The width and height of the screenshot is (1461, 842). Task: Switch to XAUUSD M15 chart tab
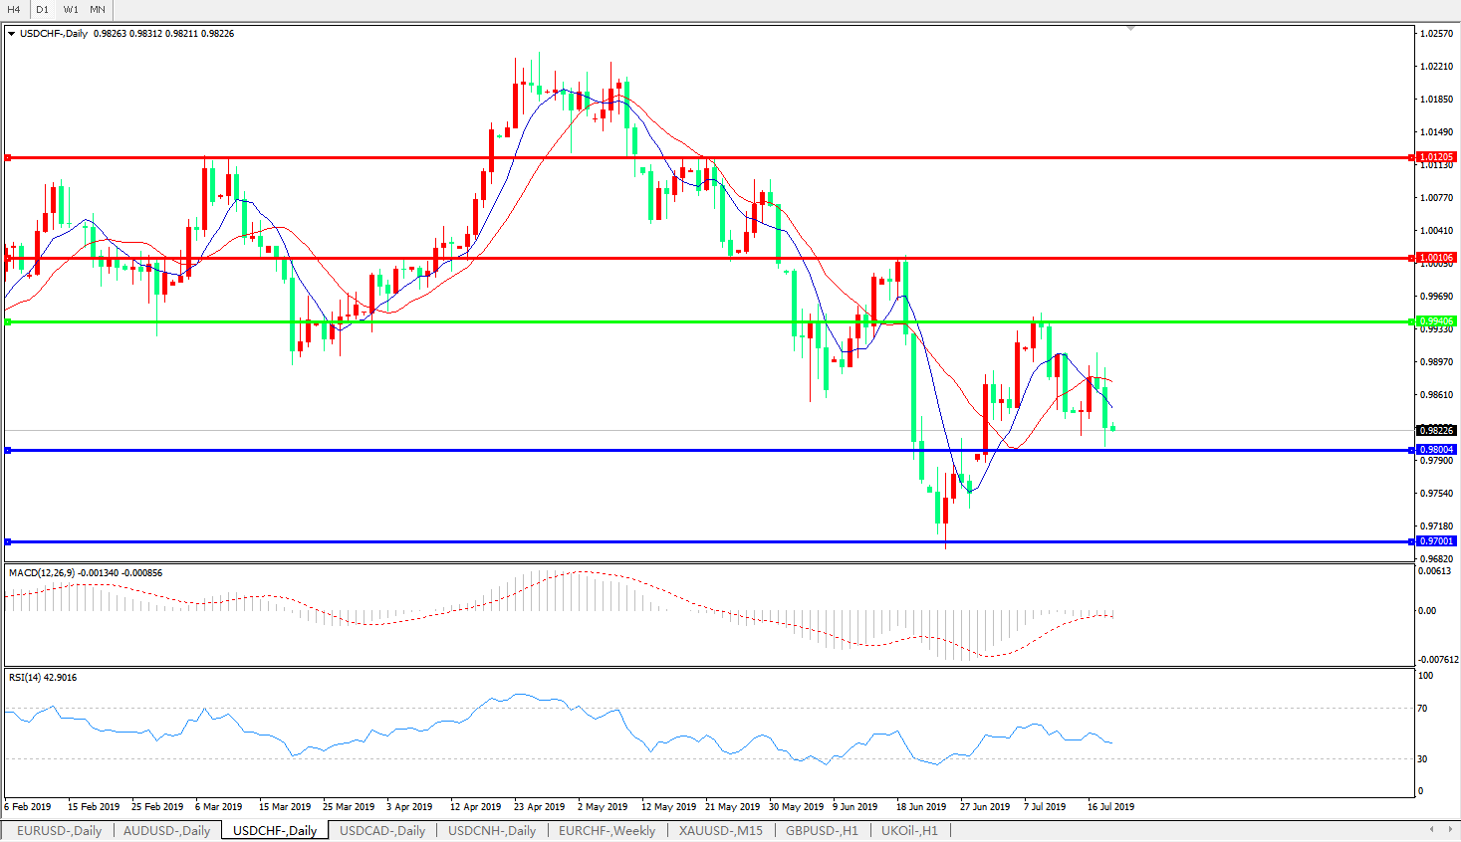(720, 831)
